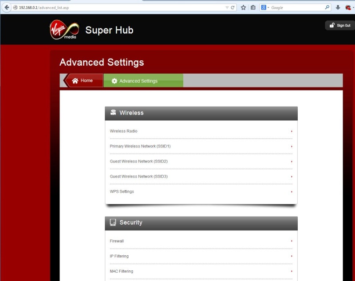The width and height of the screenshot is (355, 281).
Task: Click the Virgin Media logo
Action: pyautogui.click(x=64, y=30)
